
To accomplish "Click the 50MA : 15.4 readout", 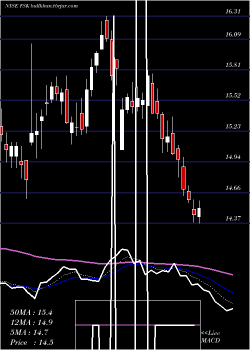I will [31, 312].
